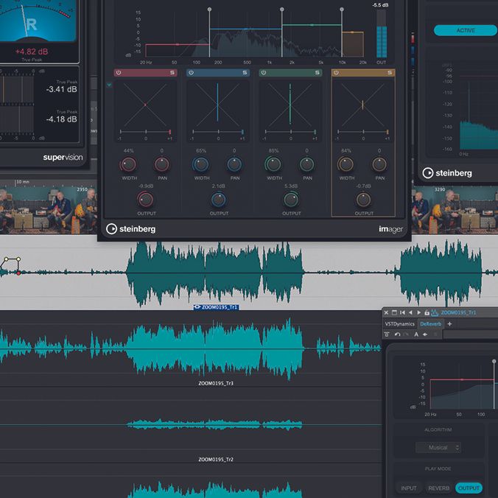
Task: Click the -3.41 dB True Peak value
Action: point(61,89)
